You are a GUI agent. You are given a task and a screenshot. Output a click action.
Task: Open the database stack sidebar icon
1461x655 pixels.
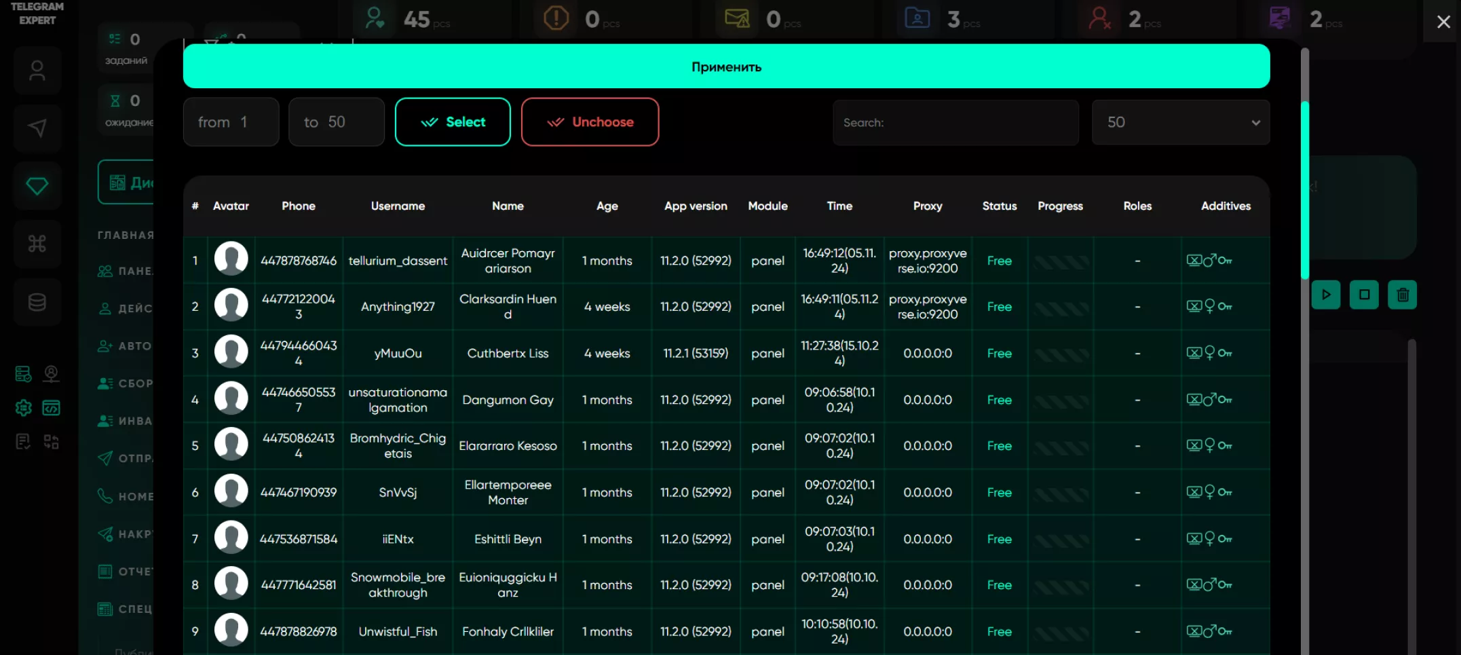pyautogui.click(x=37, y=302)
